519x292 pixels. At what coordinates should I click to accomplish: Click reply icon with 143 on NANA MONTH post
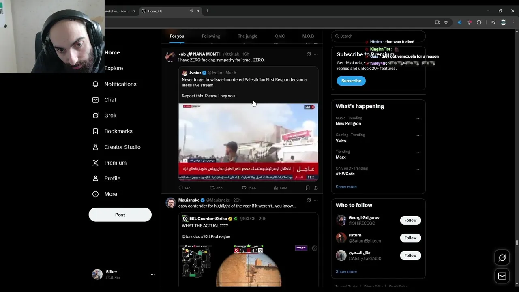click(181, 188)
